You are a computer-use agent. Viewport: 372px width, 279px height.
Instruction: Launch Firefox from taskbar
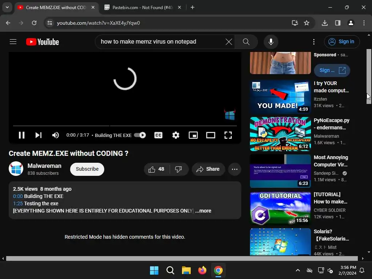coord(202,270)
